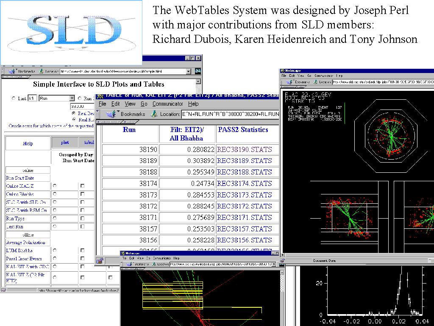Screen dimensions: 434x326
Task: Click the REC38172.STATS link
Action: click(244, 206)
